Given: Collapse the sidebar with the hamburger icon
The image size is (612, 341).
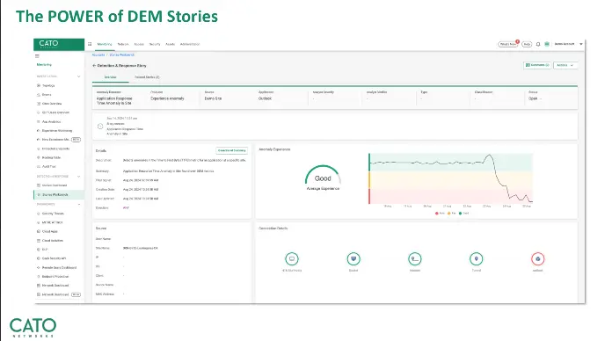Looking at the screenshot, I should [38, 56].
